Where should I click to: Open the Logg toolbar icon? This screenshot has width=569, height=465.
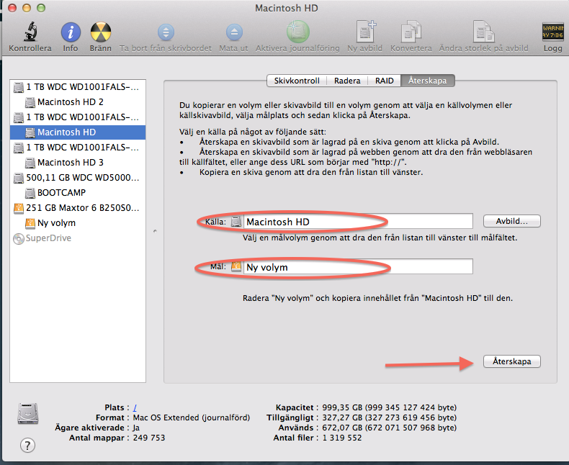(552, 32)
